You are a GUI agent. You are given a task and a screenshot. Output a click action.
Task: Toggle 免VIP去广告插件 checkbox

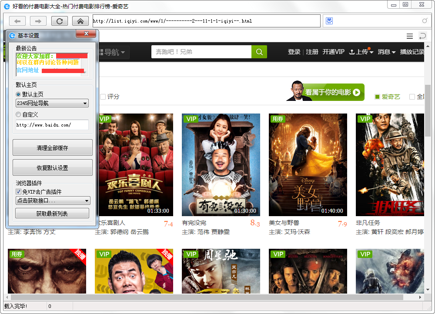(18, 192)
